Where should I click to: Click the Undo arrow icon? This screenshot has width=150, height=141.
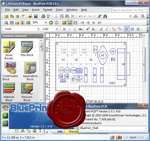(x=81, y=16)
